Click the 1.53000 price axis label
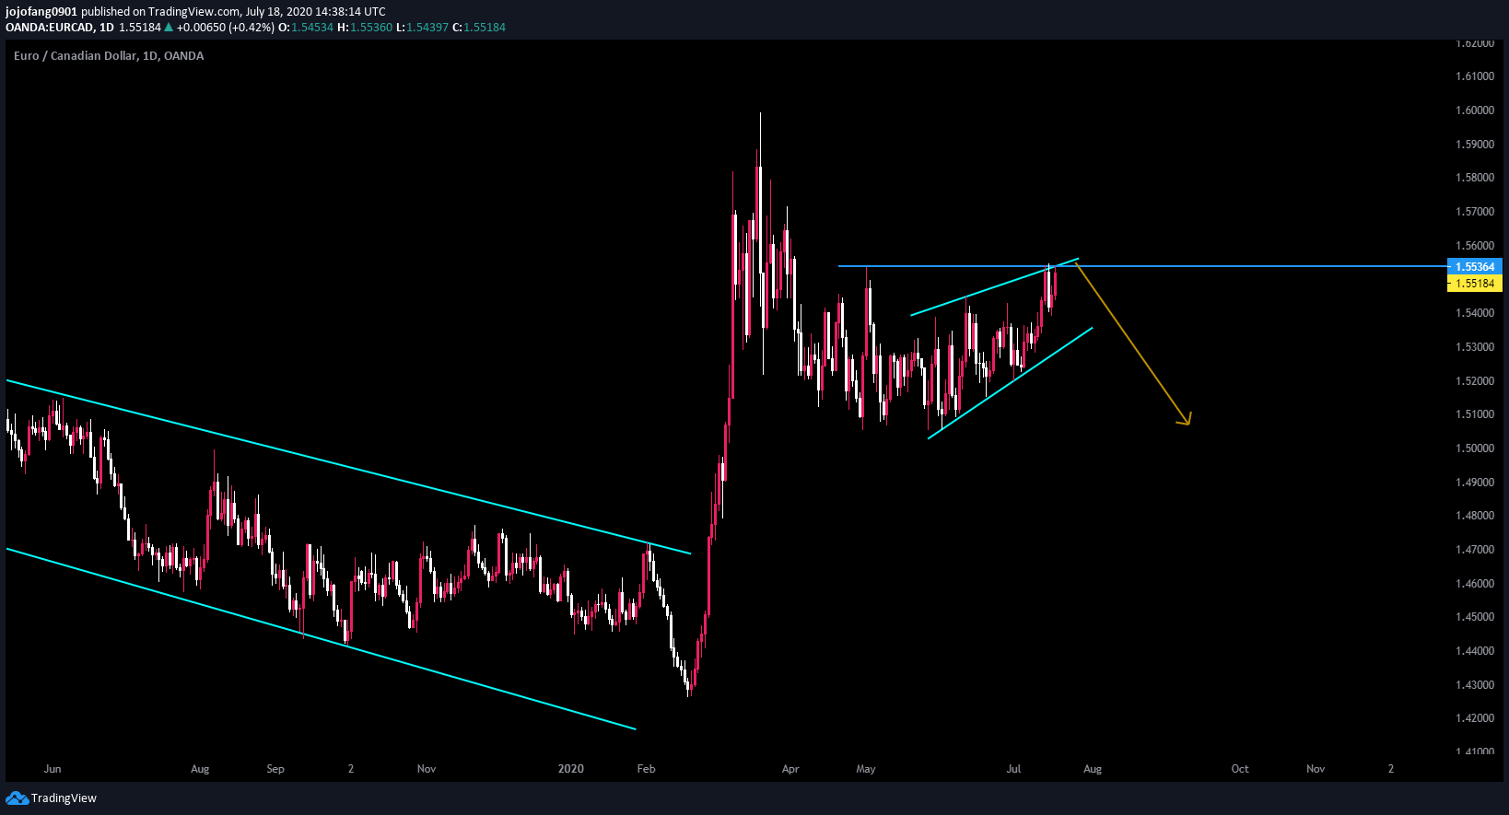Screen dimensions: 1509x815 (x=1475, y=347)
